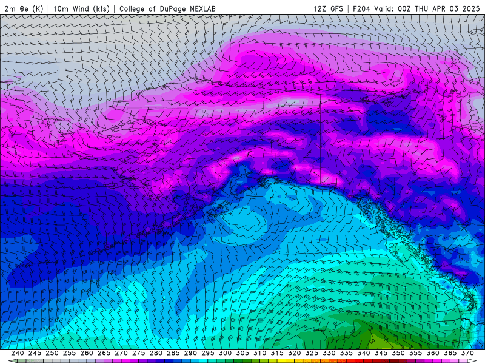485x364 pixels.
Task: Click the 260 legend value
Action: (87, 353)
